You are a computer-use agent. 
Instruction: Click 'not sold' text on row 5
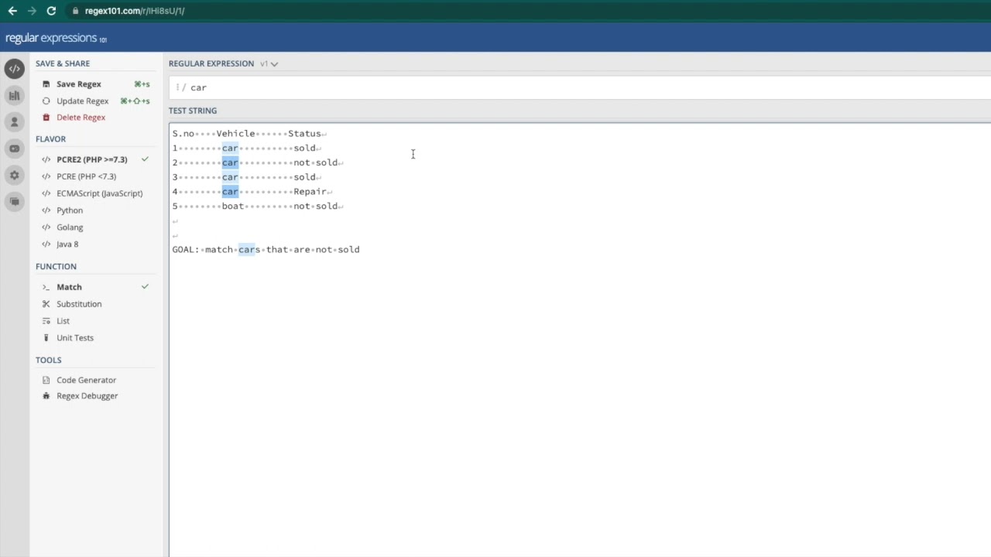315,207
